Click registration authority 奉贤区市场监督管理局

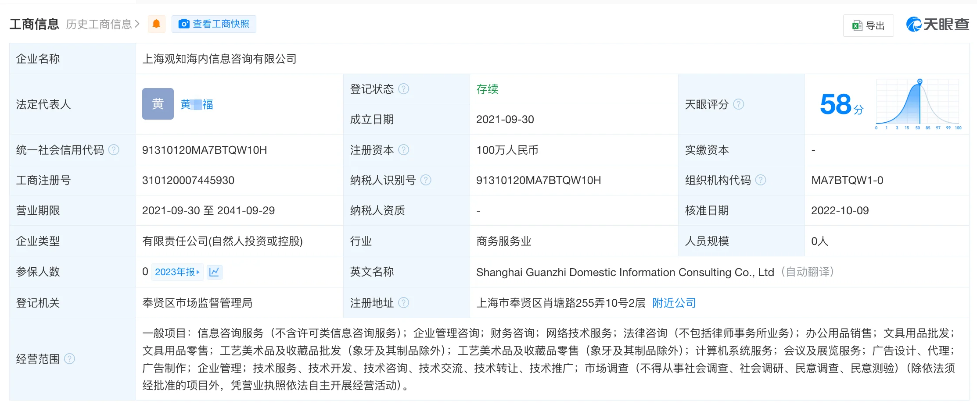pyautogui.click(x=198, y=303)
